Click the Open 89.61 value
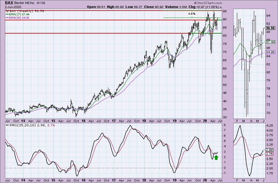 pyautogui.click(x=96, y=7)
